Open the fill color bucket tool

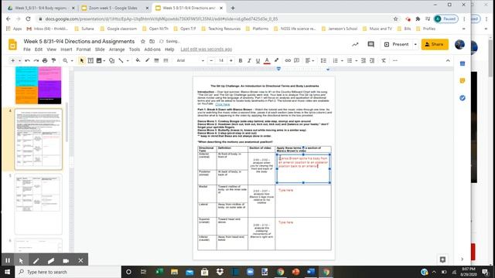tap(138, 60)
